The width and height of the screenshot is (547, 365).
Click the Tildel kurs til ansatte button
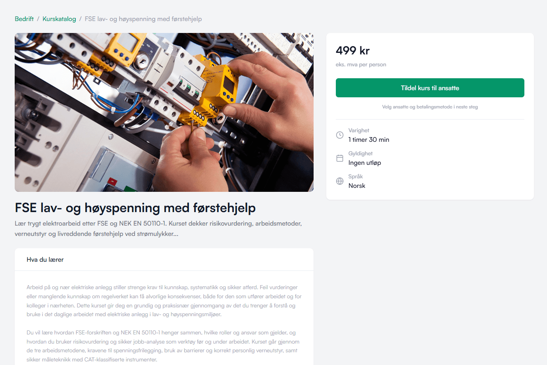pyautogui.click(x=430, y=88)
